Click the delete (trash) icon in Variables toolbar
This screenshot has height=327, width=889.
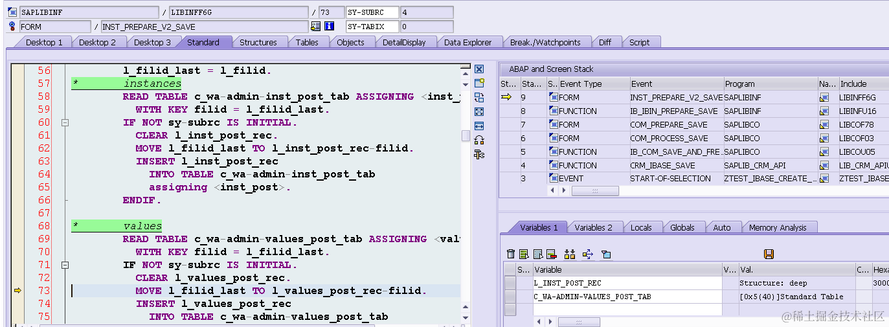point(511,254)
